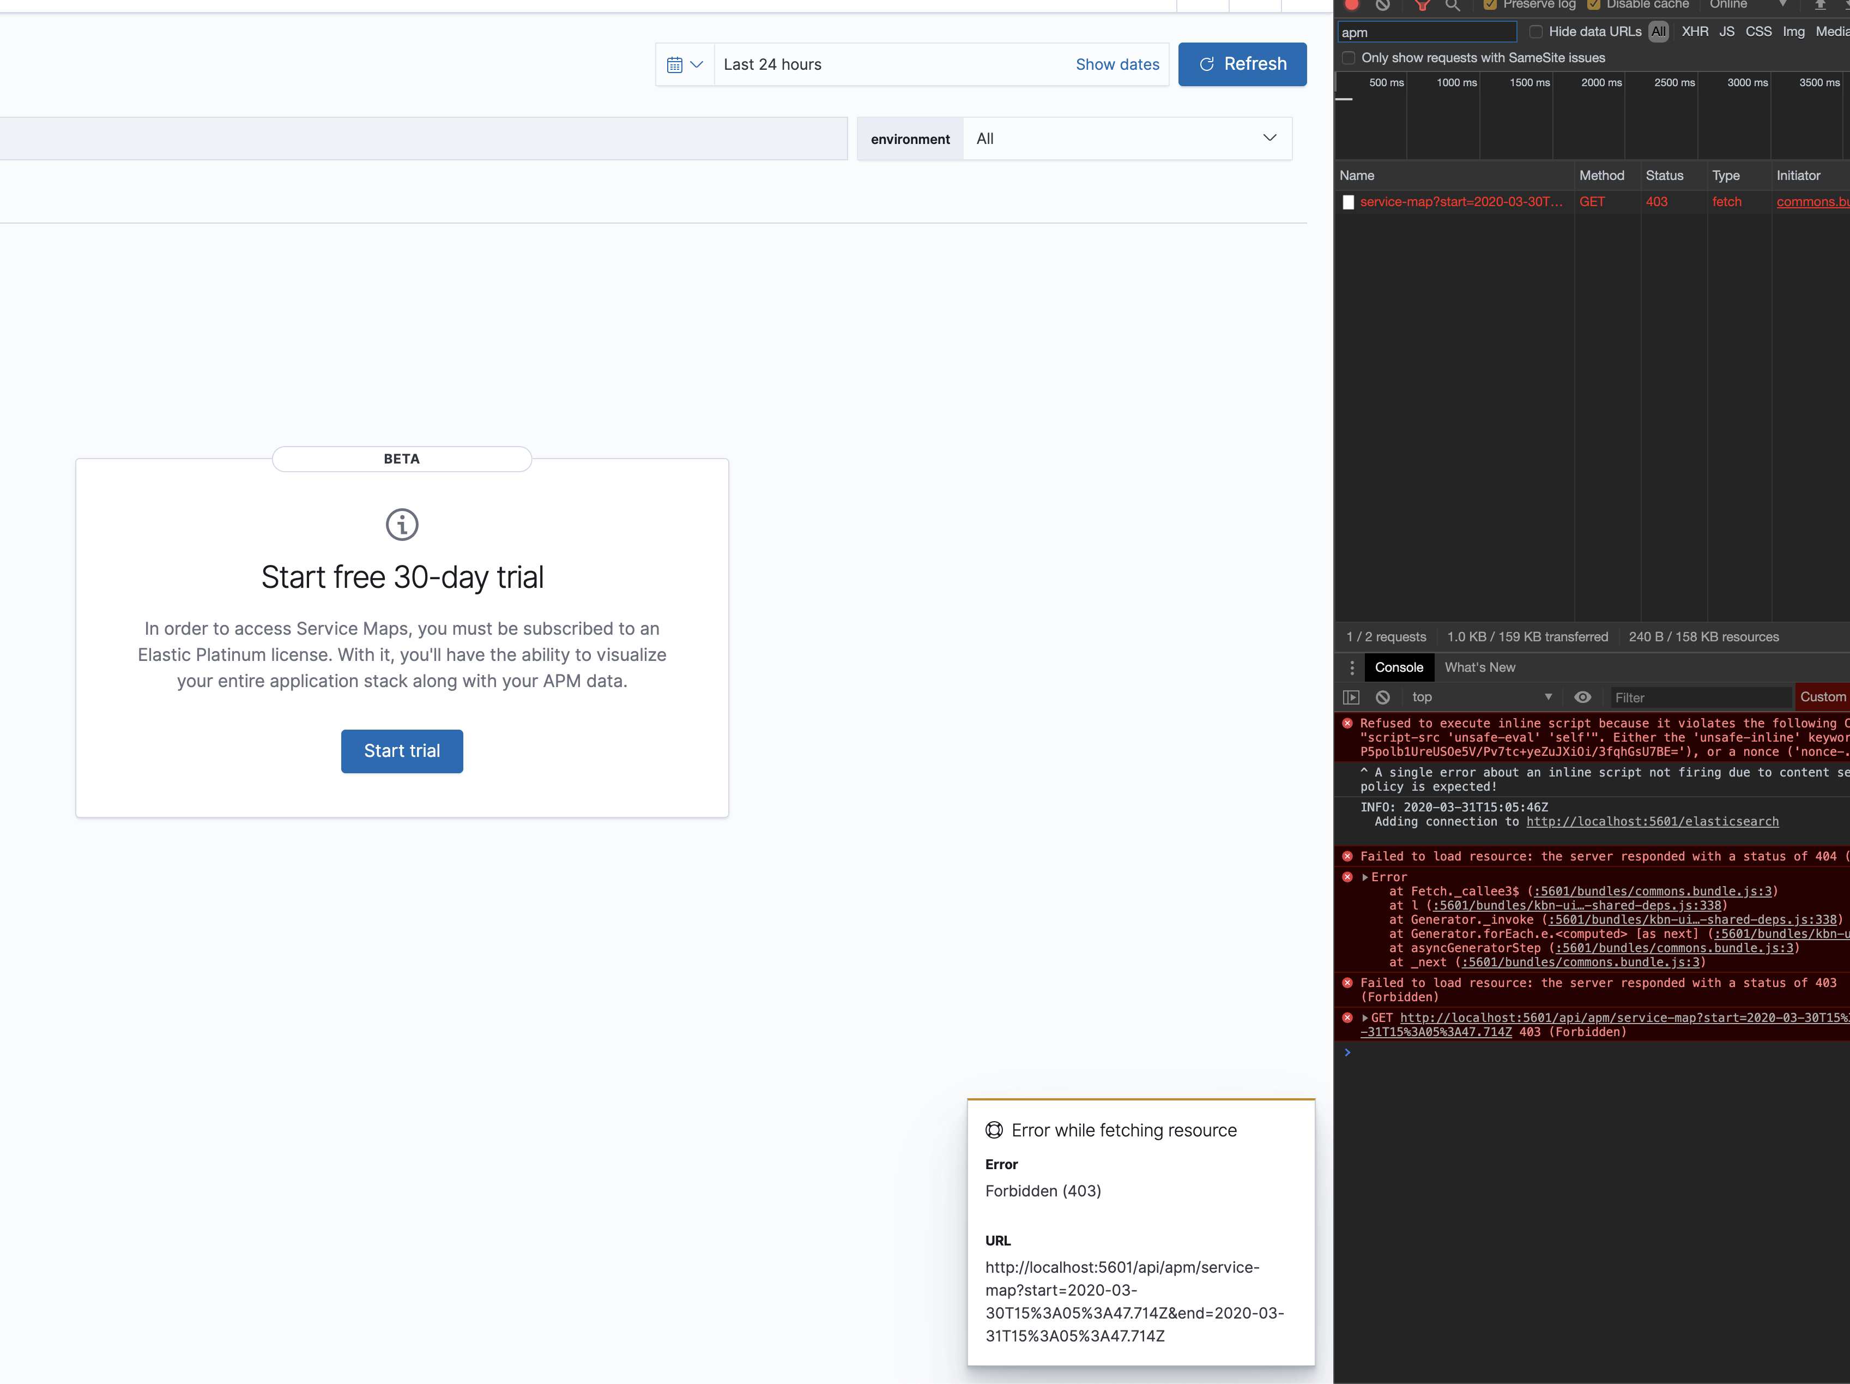The width and height of the screenshot is (1850, 1384).
Task: Click the info icon above trial heading
Action: (x=402, y=525)
